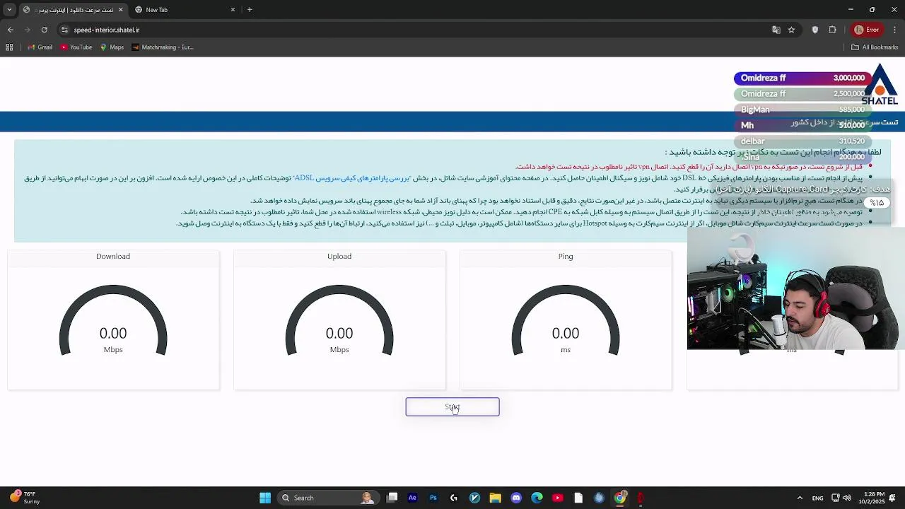905x509 pixels.
Task: Click the Upload gauge
Action: (339, 320)
